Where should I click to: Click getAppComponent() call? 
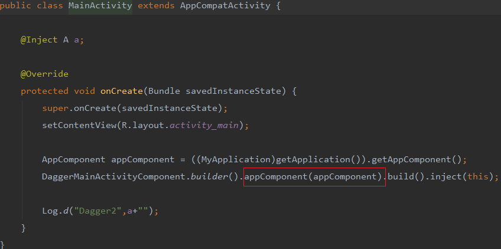pyautogui.click(x=417, y=159)
